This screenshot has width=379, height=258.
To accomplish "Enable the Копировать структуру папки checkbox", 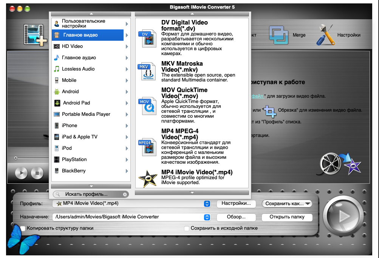I will [x=23, y=228].
